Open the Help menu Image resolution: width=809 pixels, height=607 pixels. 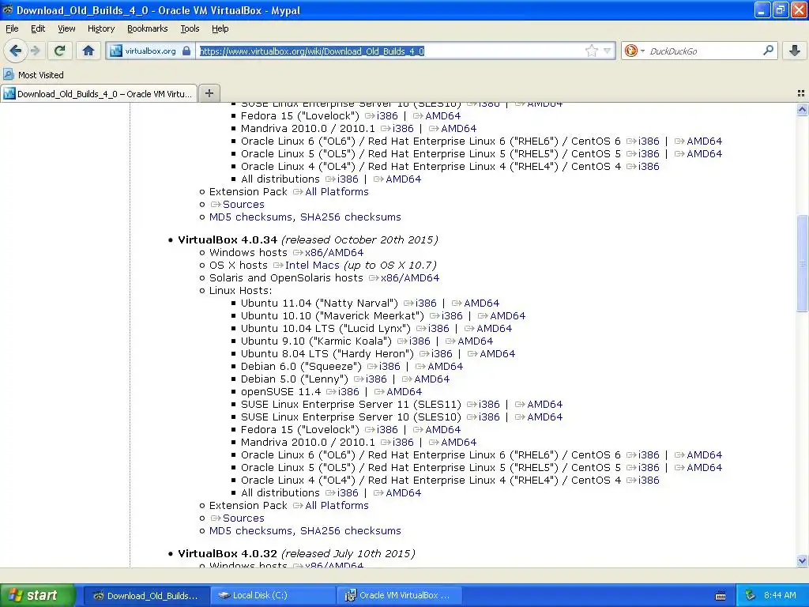click(220, 28)
